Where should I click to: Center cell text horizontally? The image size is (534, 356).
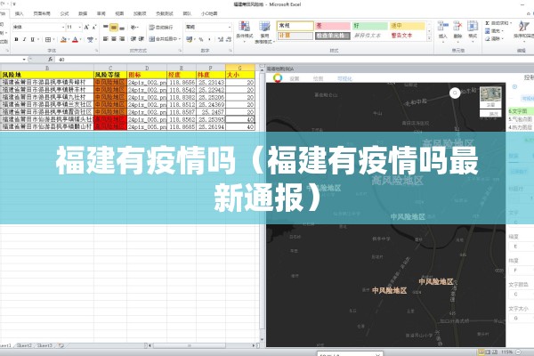tap(114, 39)
